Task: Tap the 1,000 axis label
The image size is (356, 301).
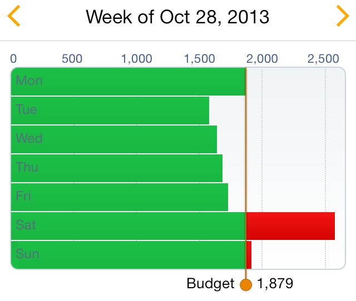Action: (136, 59)
